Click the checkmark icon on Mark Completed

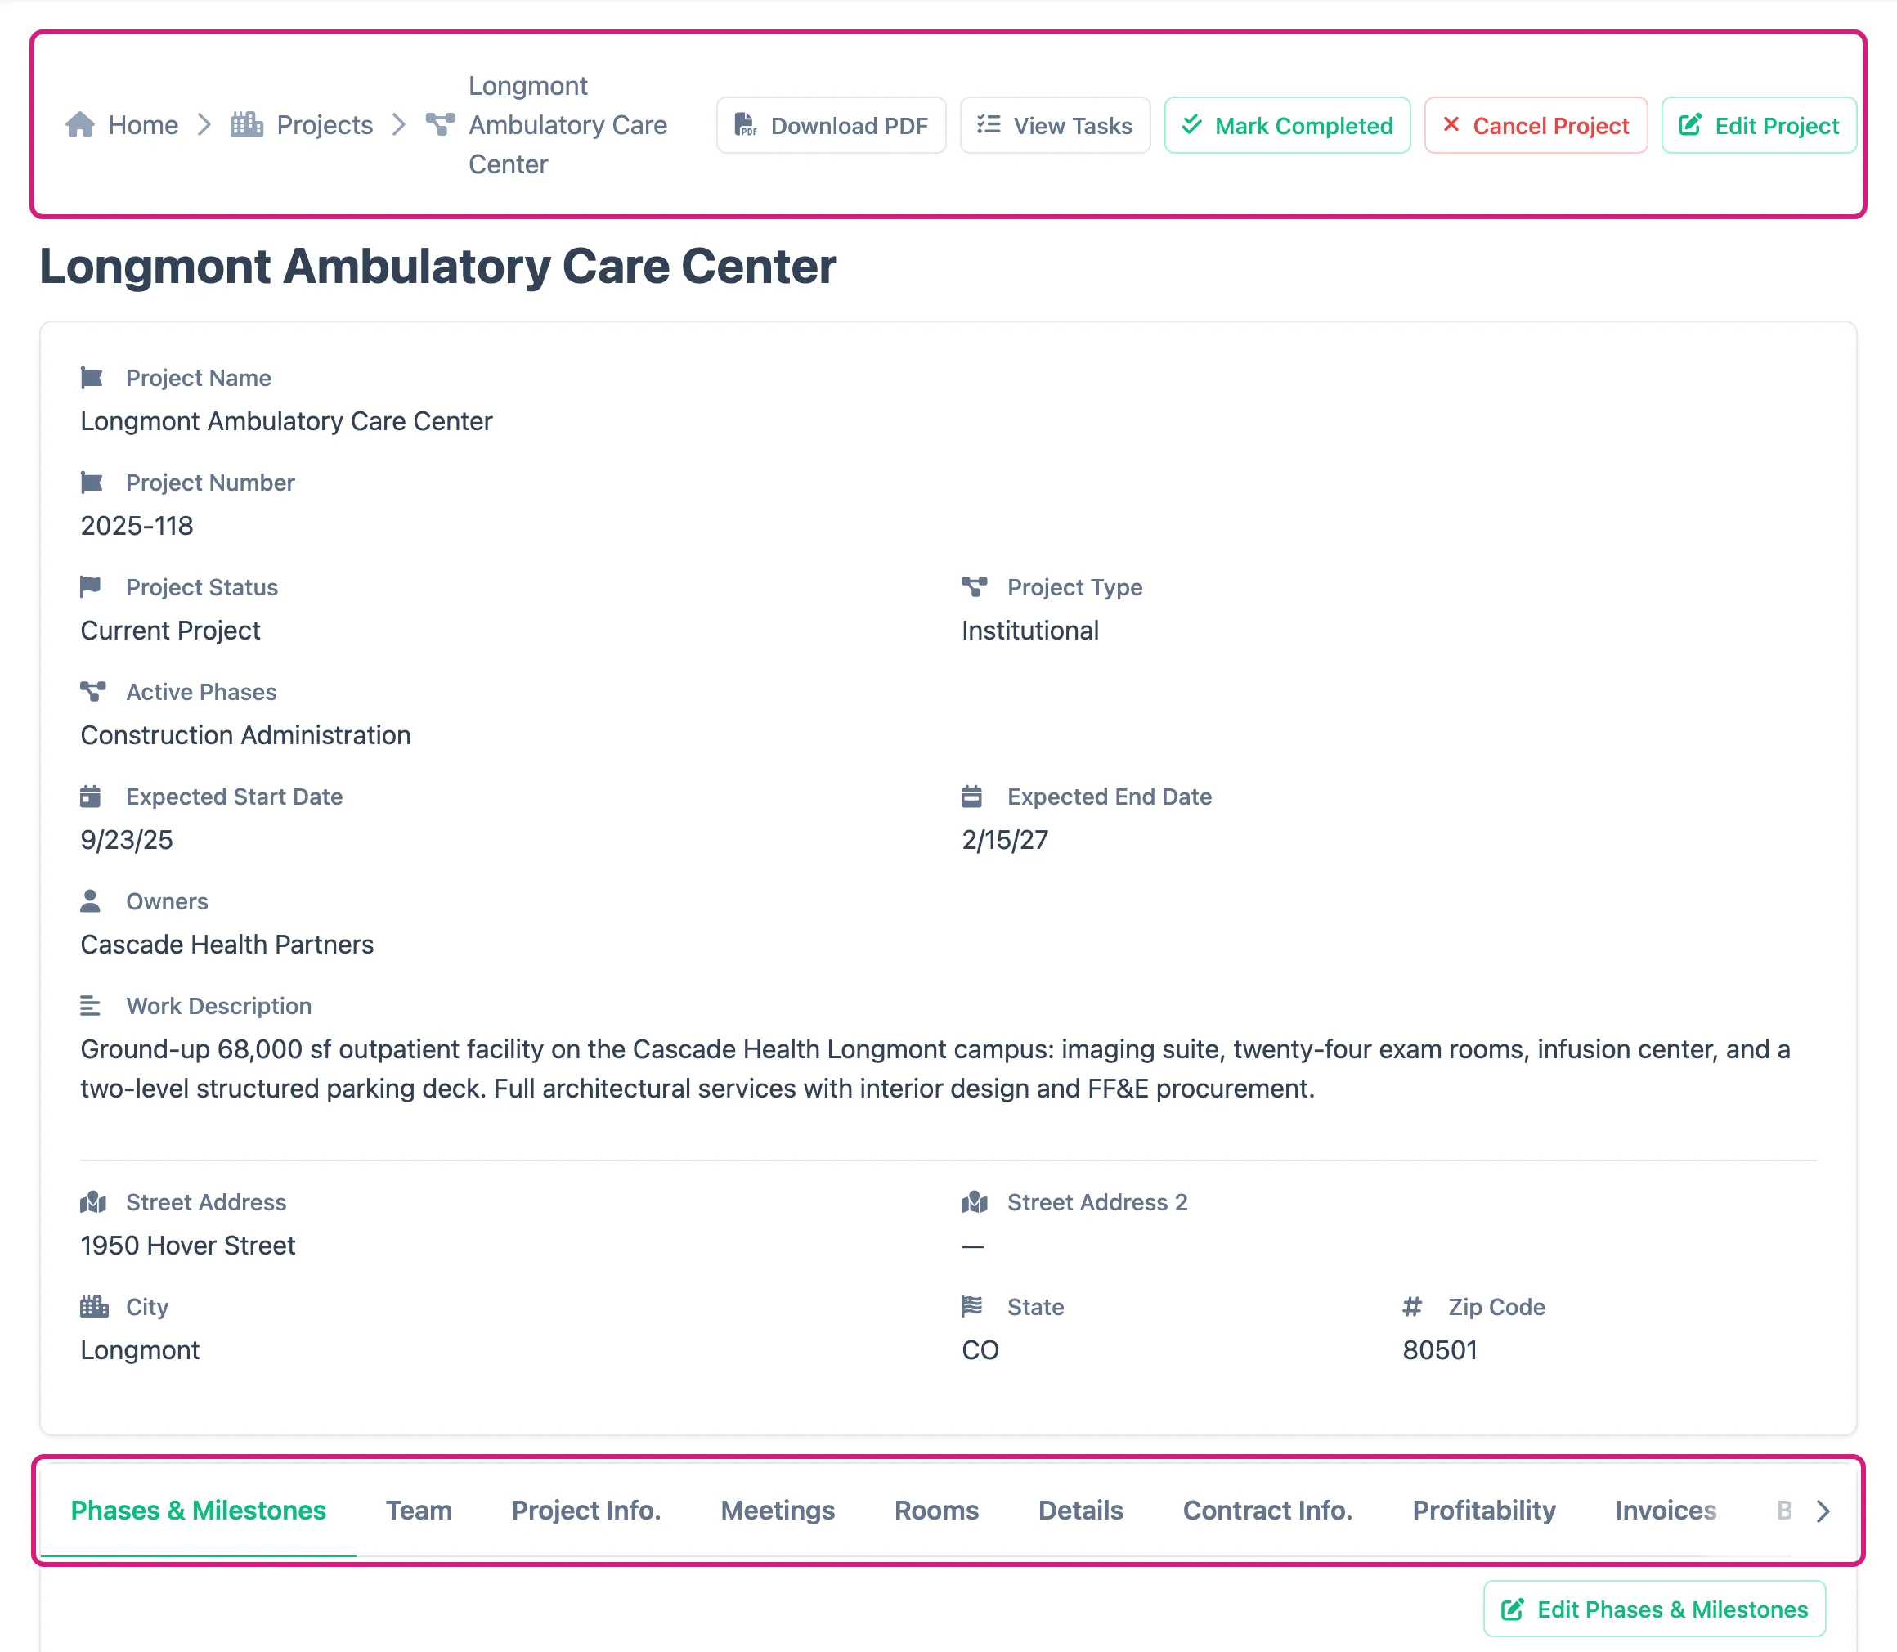click(1191, 124)
